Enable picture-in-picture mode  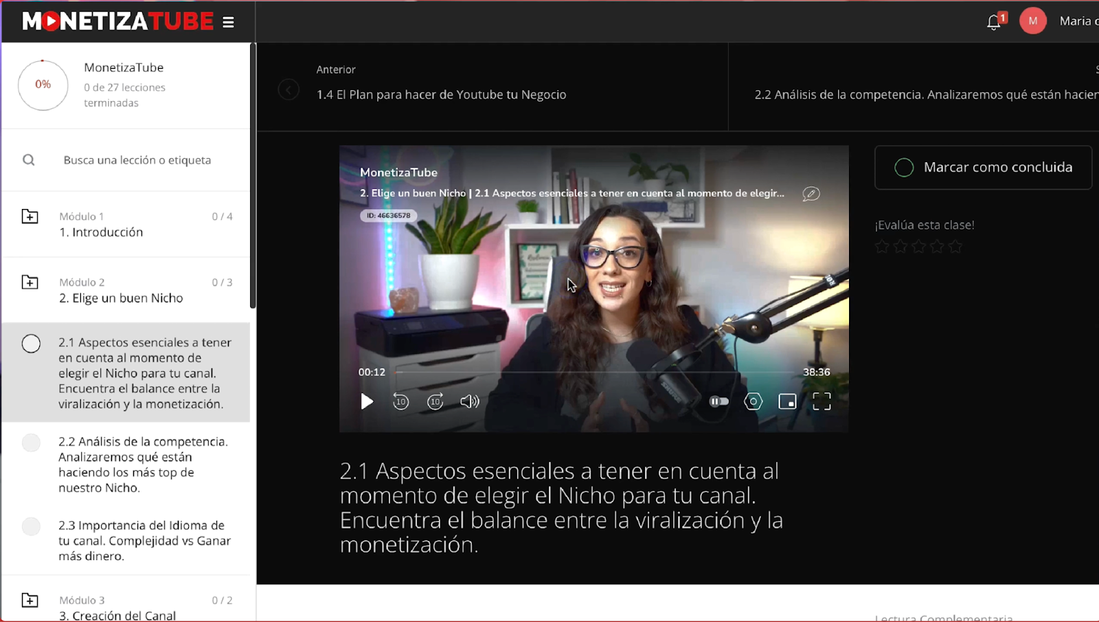coord(787,401)
